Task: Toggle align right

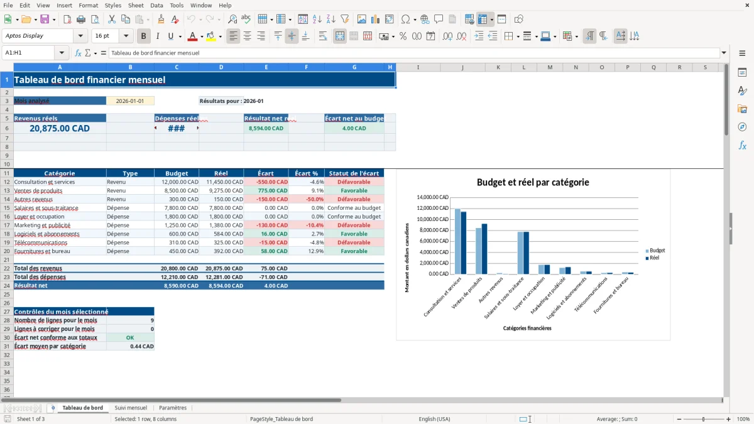Action: pyautogui.click(x=261, y=36)
